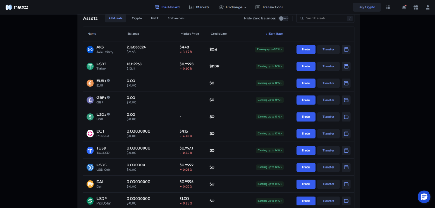The height and width of the screenshot is (208, 435).
Task: Open wallet icon in EURx row
Action: pos(346,83)
